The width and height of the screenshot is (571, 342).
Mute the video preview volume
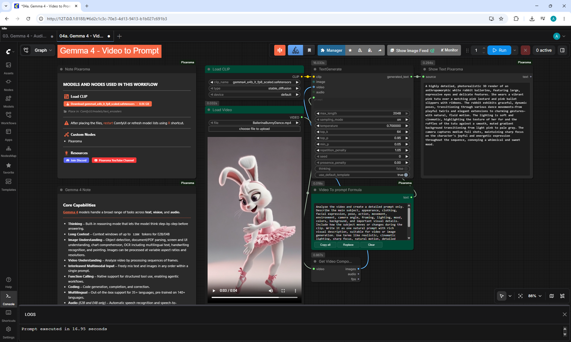click(271, 291)
